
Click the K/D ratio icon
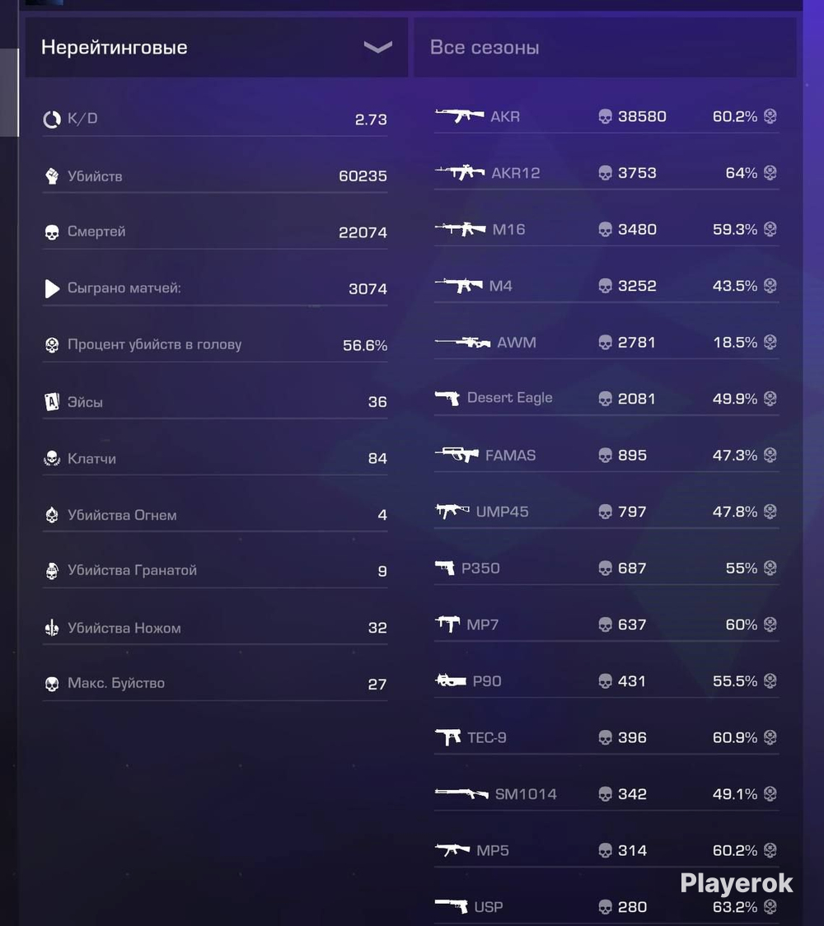52,119
